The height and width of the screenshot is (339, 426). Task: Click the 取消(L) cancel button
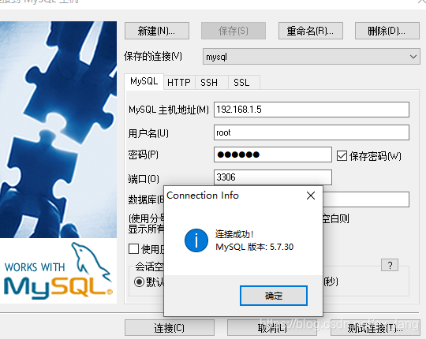[x=272, y=328]
